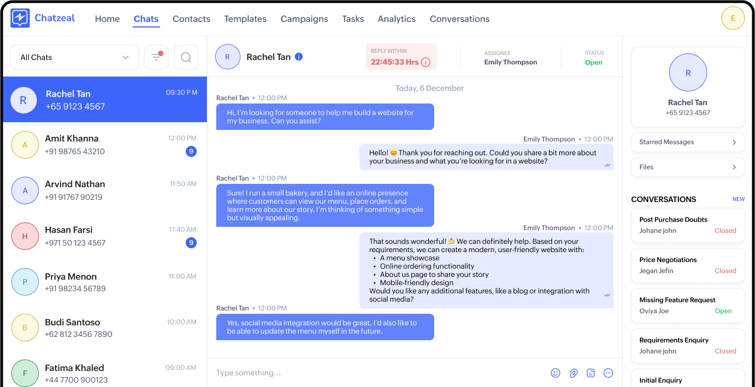Open Hasan Farsi chat
This screenshot has height=387, width=755.
coord(105,236)
